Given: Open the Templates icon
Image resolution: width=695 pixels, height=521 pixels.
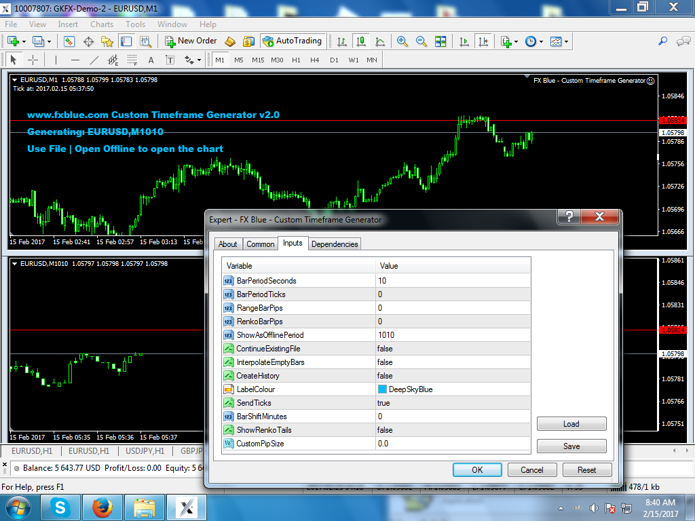Looking at the screenshot, I should [556, 41].
